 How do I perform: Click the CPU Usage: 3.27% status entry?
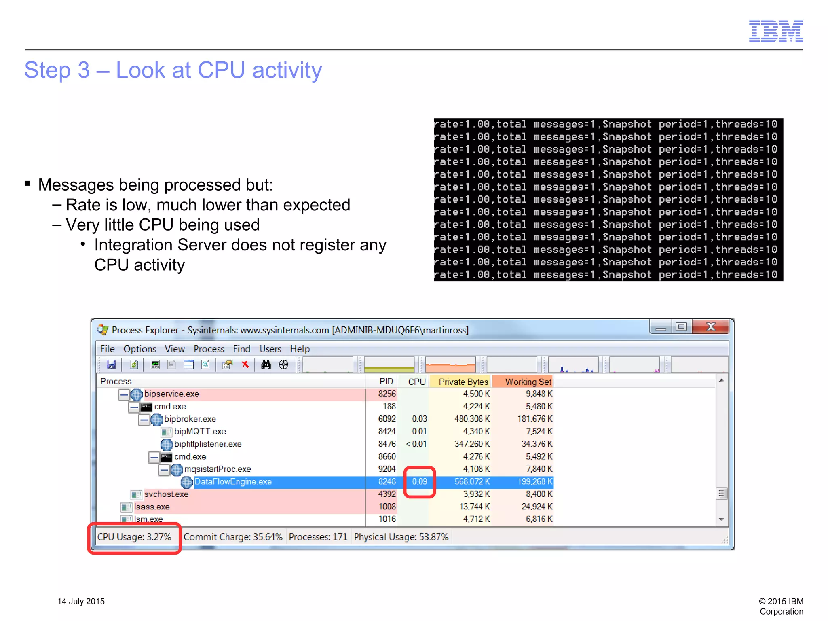point(134,537)
